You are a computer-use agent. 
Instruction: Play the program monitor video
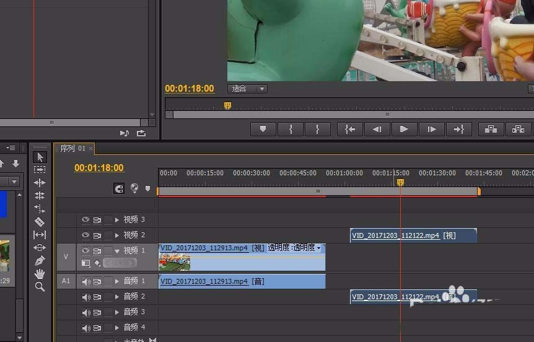404,129
